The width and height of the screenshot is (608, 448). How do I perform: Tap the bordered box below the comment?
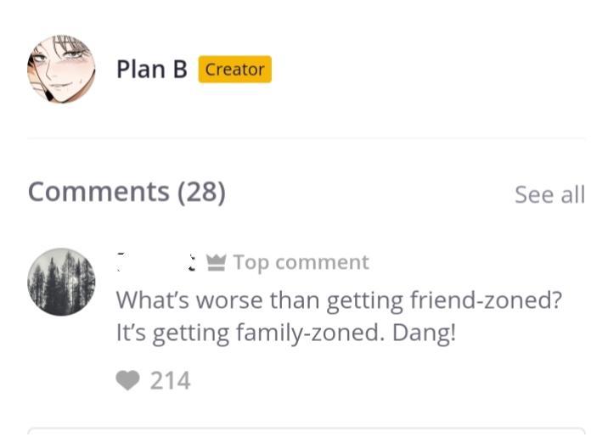(306, 438)
